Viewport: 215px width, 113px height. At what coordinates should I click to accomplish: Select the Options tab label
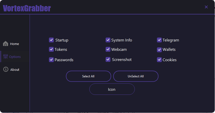(x=15, y=57)
